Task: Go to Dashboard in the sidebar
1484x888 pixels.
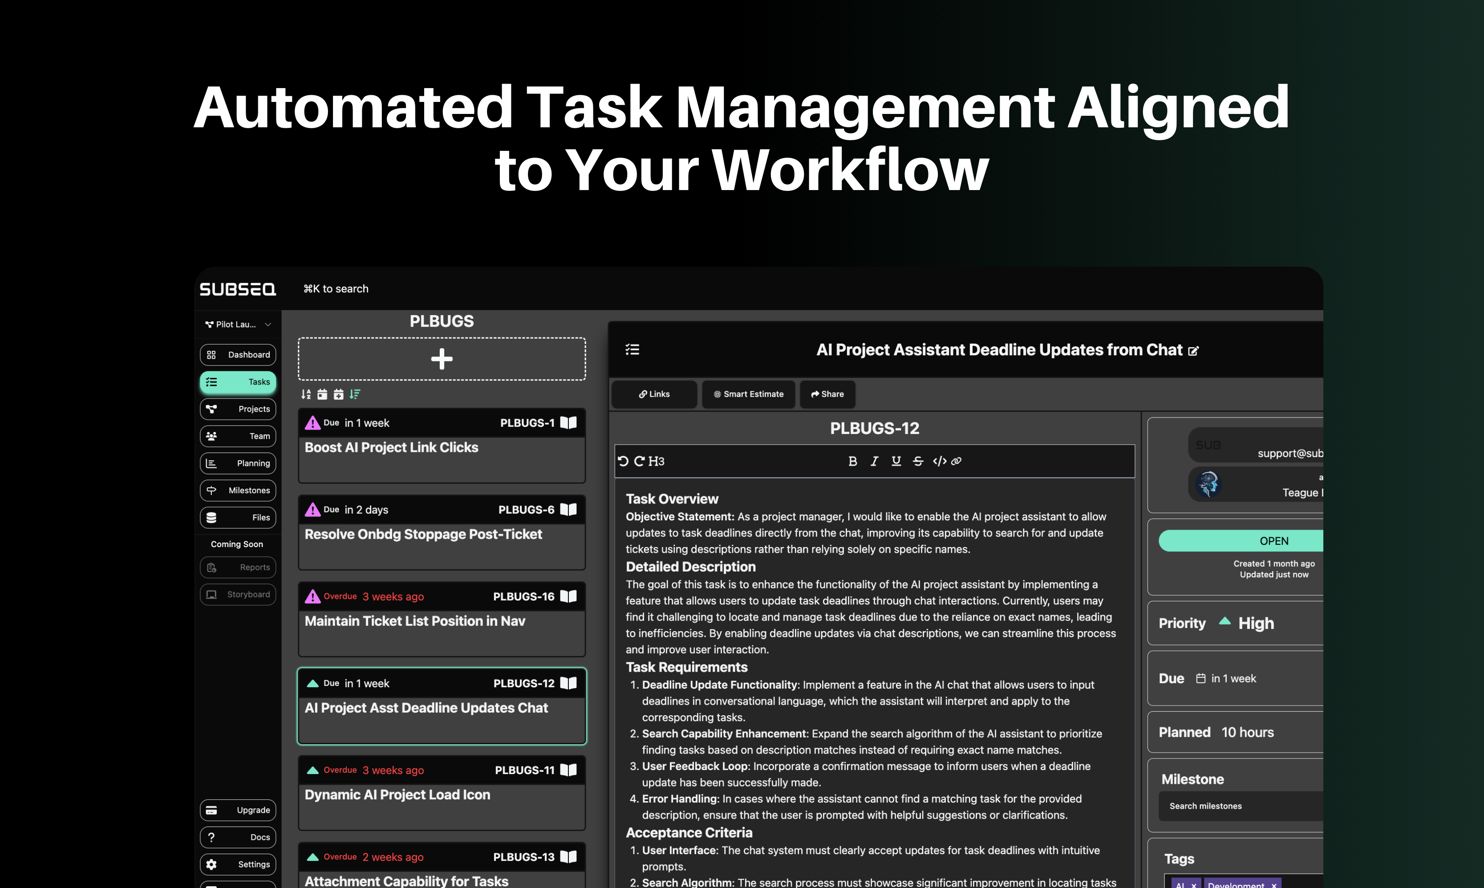Action: click(238, 355)
